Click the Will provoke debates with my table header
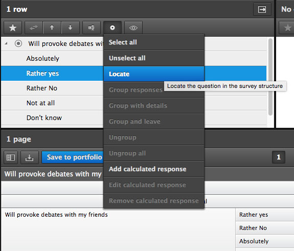Screen dimensions: 294x251 [53, 174]
